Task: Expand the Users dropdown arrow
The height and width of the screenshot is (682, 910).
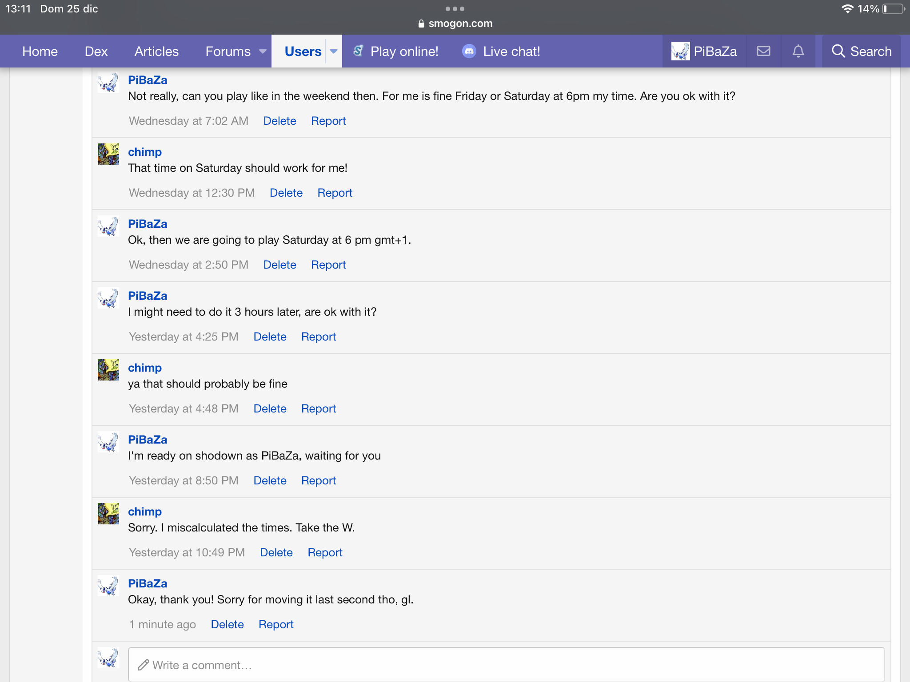Action: coord(334,52)
